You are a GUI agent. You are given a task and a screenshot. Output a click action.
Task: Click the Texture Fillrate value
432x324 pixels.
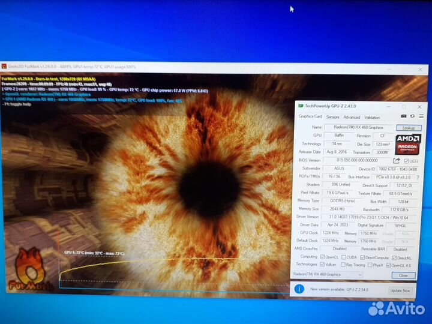401,194
